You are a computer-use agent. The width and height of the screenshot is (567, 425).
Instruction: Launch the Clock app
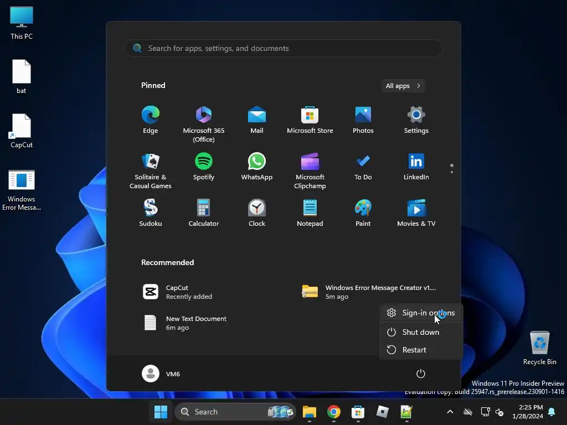click(x=257, y=213)
